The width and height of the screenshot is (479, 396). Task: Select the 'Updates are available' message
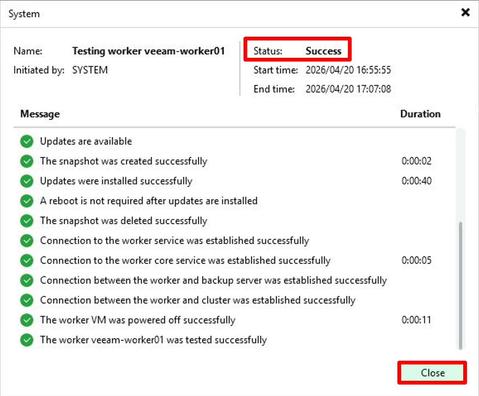86,141
